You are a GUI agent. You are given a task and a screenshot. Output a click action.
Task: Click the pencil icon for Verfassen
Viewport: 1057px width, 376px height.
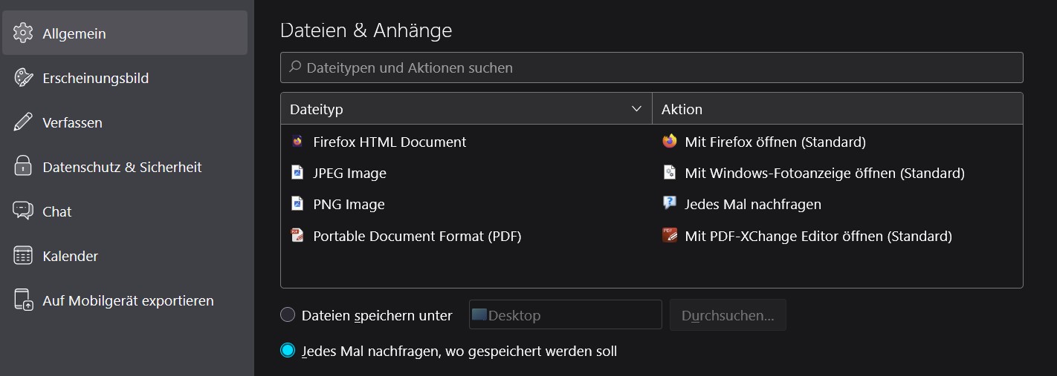point(24,122)
